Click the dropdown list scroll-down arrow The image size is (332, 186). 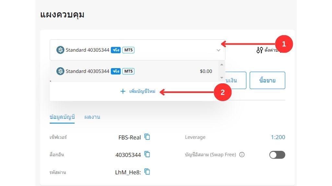click(x=222, y=78)
